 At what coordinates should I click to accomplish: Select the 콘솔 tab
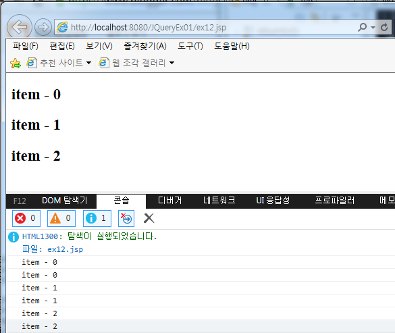click(122, 201)
